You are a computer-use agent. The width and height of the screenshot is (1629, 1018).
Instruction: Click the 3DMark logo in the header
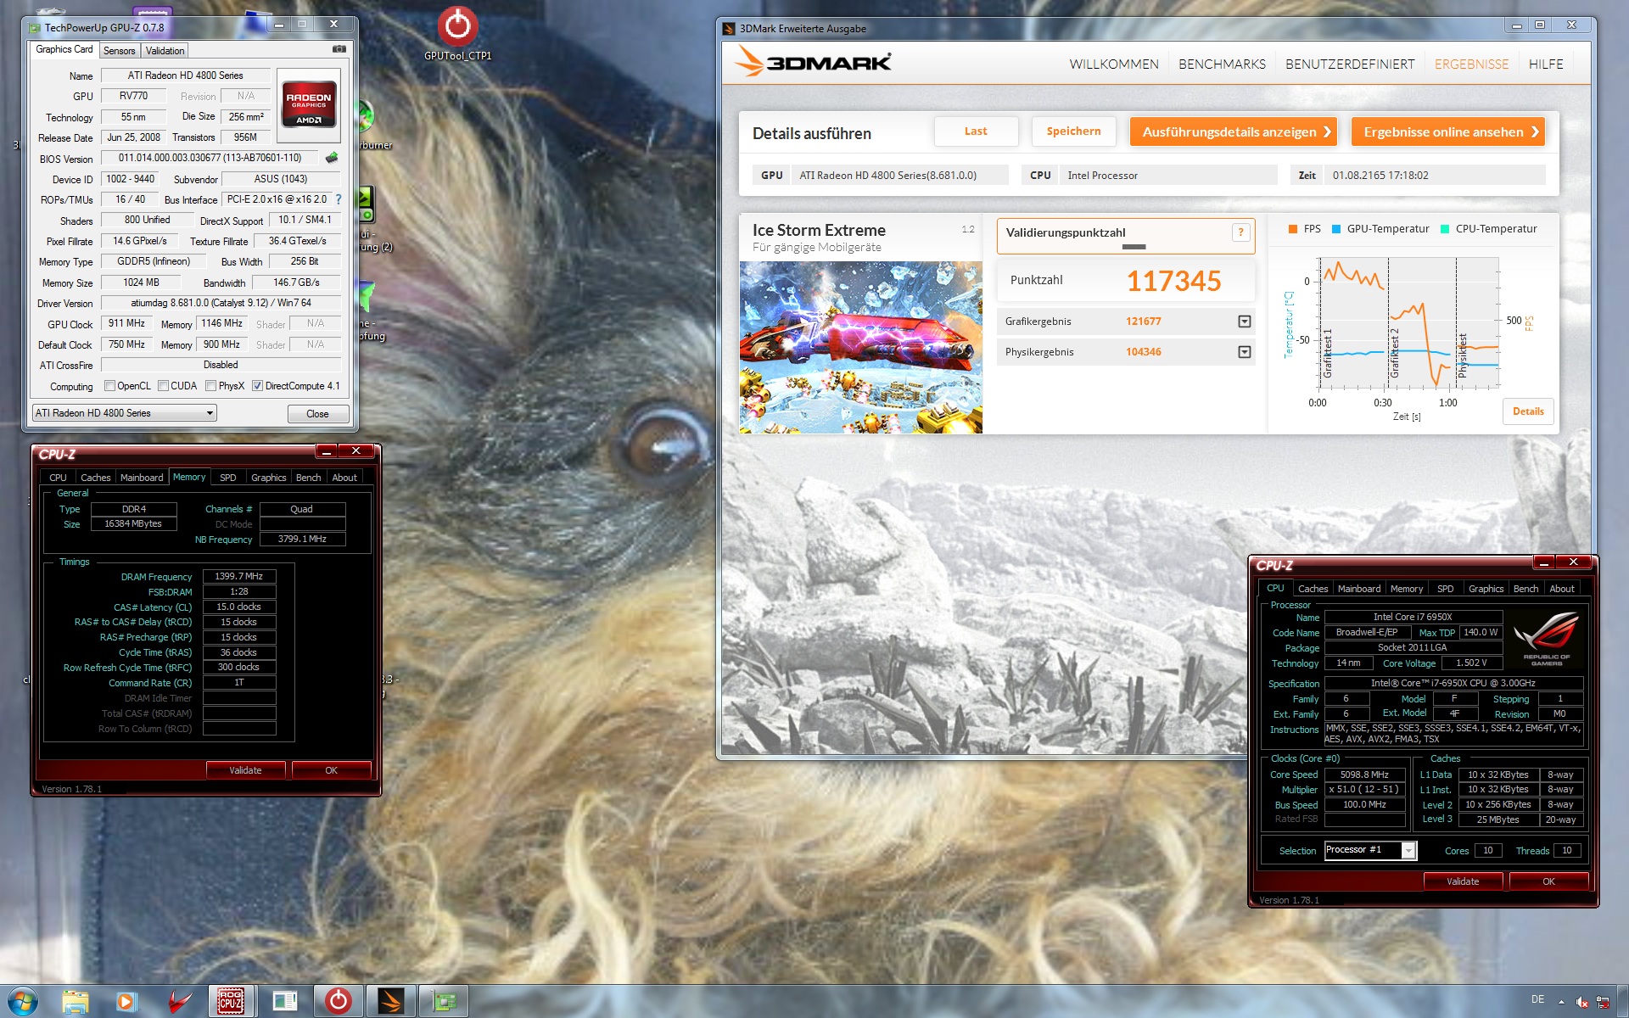coord(814,62)
